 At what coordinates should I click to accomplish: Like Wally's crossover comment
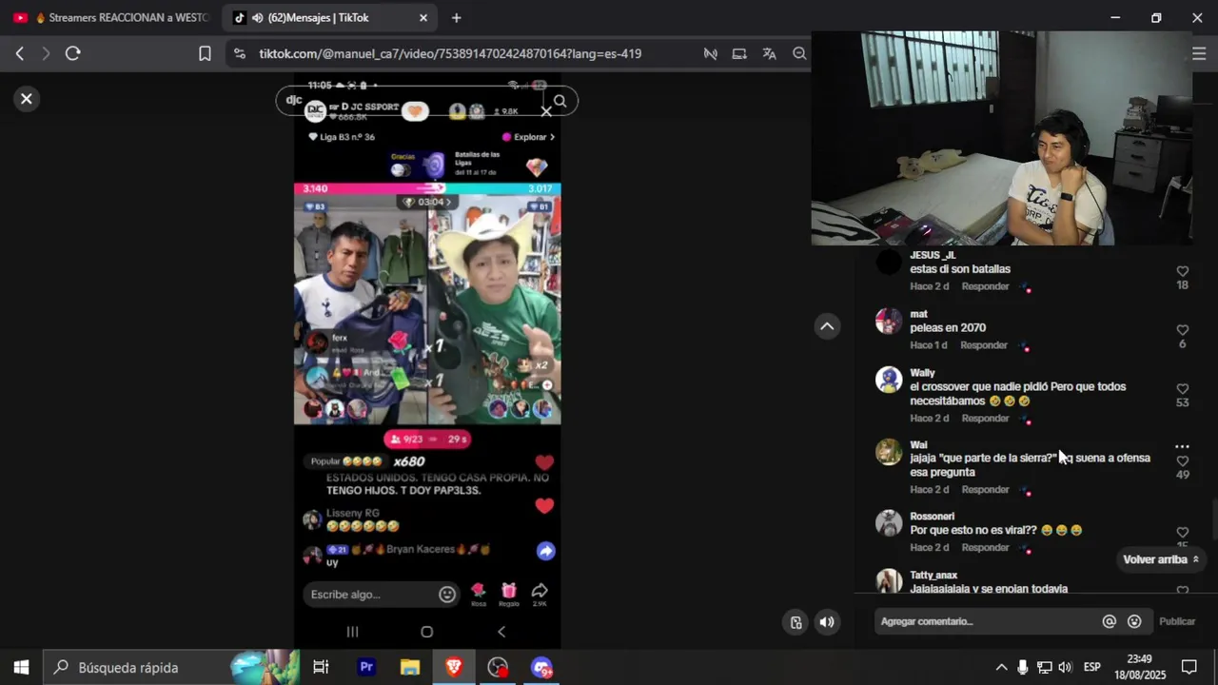[x=1182, y=389]
